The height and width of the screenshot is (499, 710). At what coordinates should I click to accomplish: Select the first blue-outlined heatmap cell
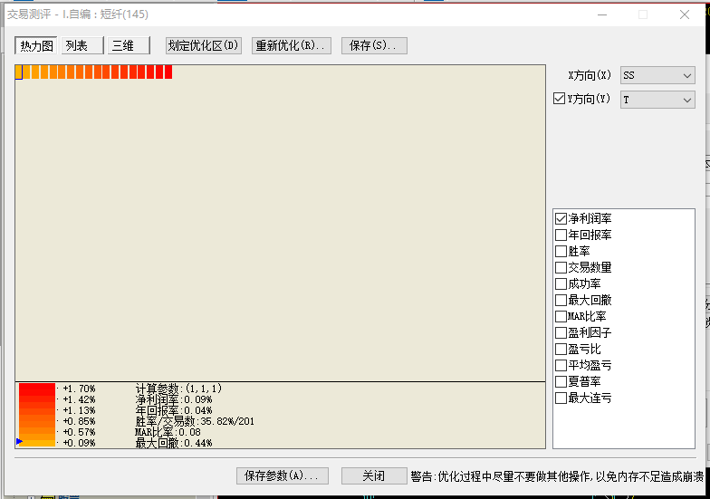coord(19,72)
